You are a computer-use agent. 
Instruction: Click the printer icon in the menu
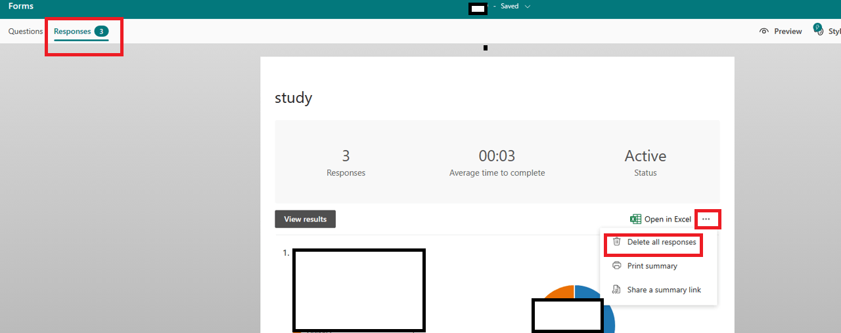click(616, 265)
